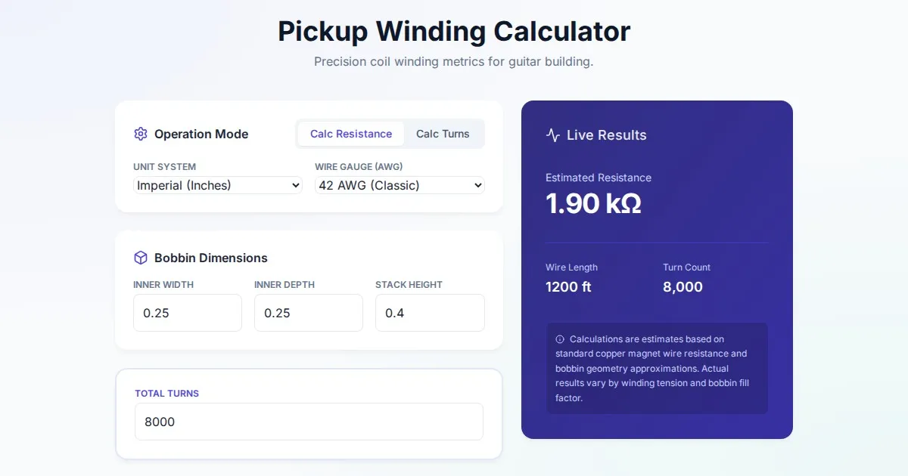Click the arrow on the 42 AWG select
The image size is (908, 476).
point(477,185)
